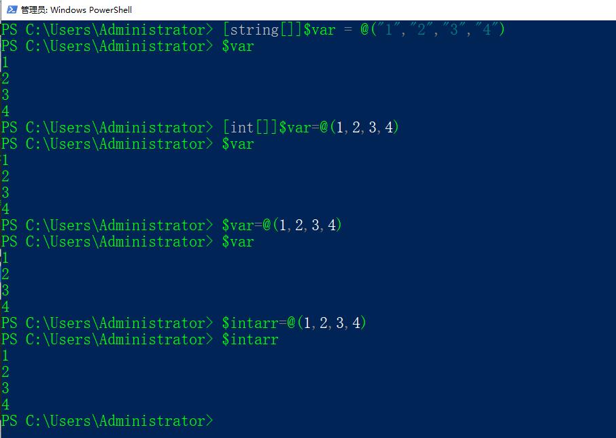Click the untyped $var=@(1,2,3,4) assignment

pos(281,225)
